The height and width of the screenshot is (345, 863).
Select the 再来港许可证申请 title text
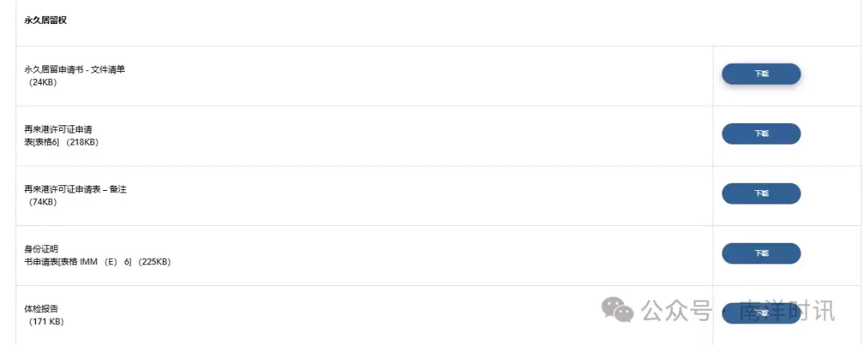click(x=58, y=129)
